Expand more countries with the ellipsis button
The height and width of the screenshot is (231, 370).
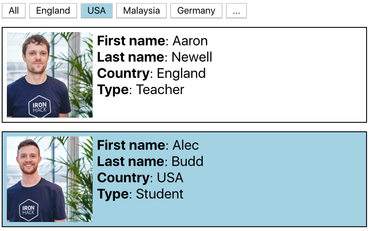click(236, 11)
